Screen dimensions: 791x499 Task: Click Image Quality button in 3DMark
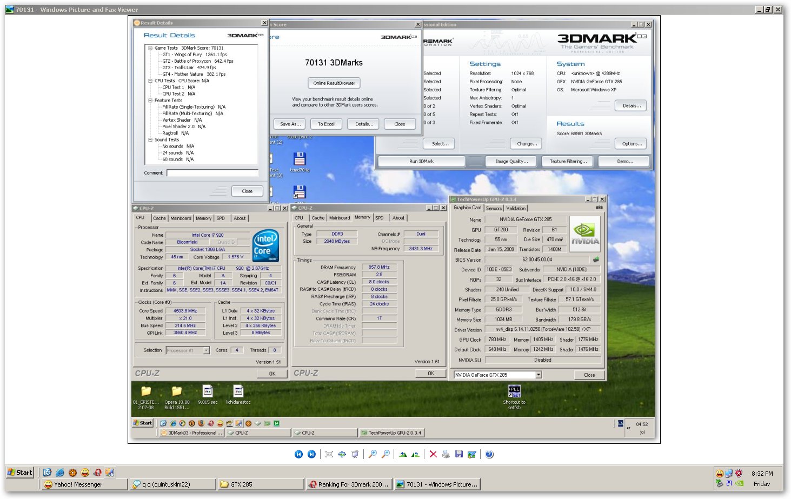point(511,161)
